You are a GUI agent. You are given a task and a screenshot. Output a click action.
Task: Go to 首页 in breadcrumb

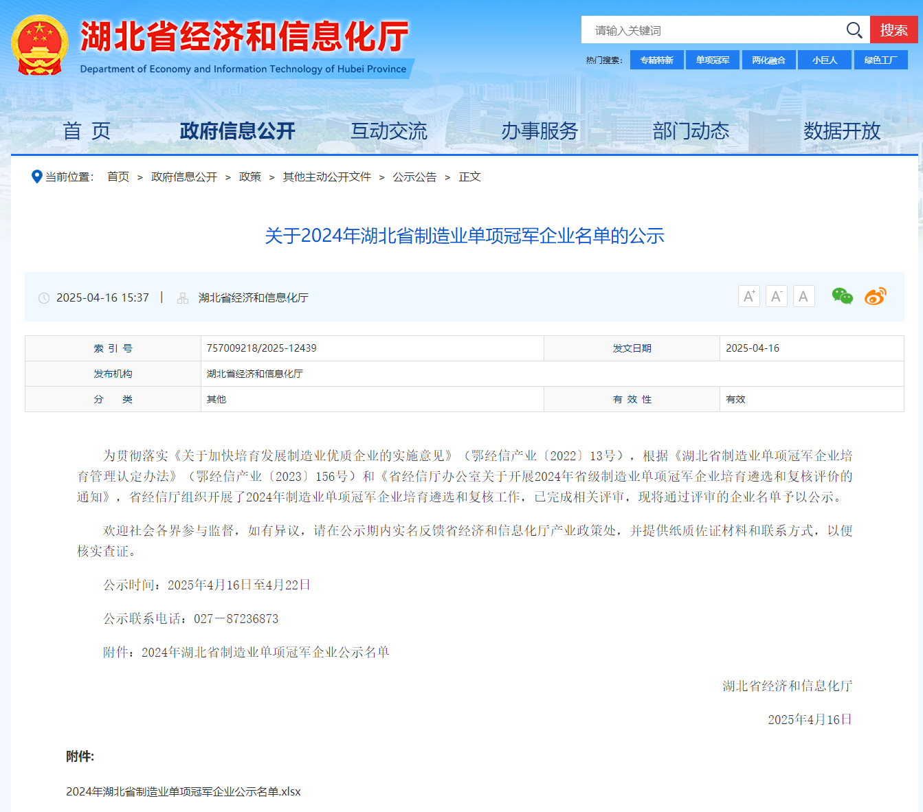coord(118,177)
